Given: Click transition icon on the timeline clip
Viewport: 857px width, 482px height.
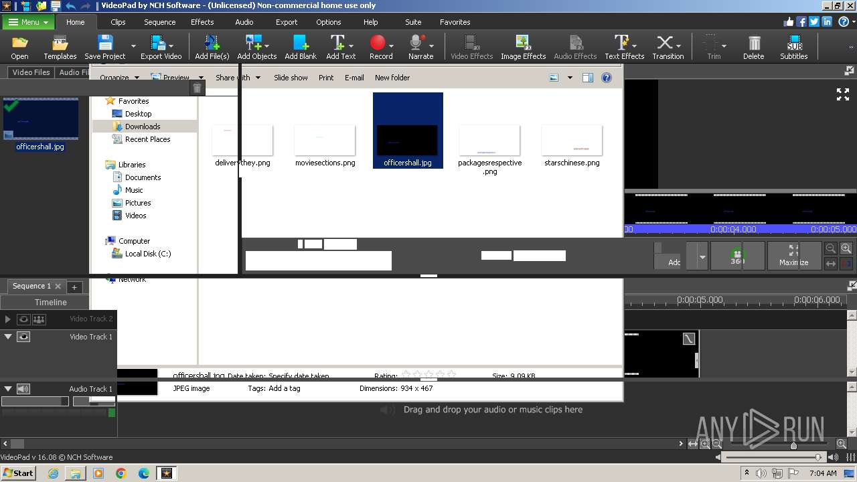Looking at the screenshot, I should pyautogui.click(x=689, y=339).
